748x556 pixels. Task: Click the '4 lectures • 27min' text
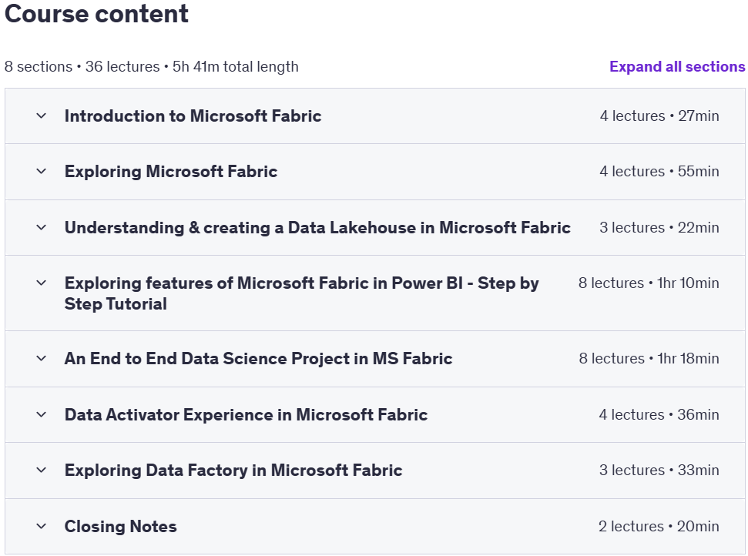click(x=659, y=116)
